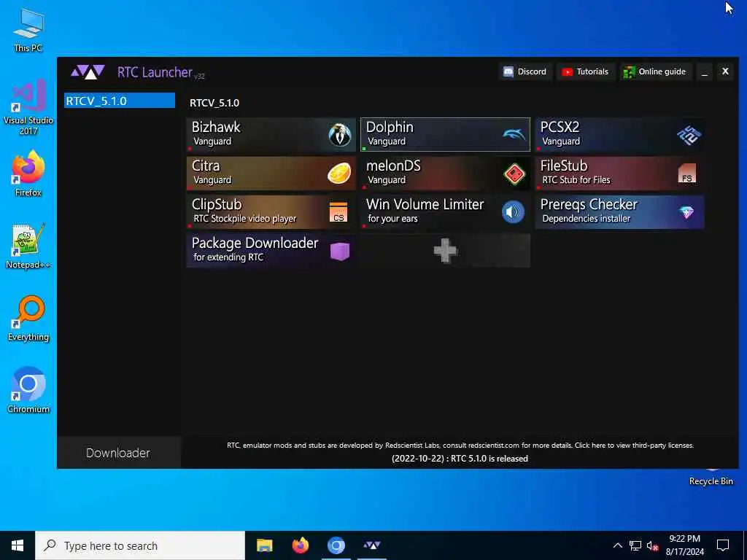The height and width of the screenshot is (560, 747).
Task: Click the FileStub FS icon
Action: point(687,174)
